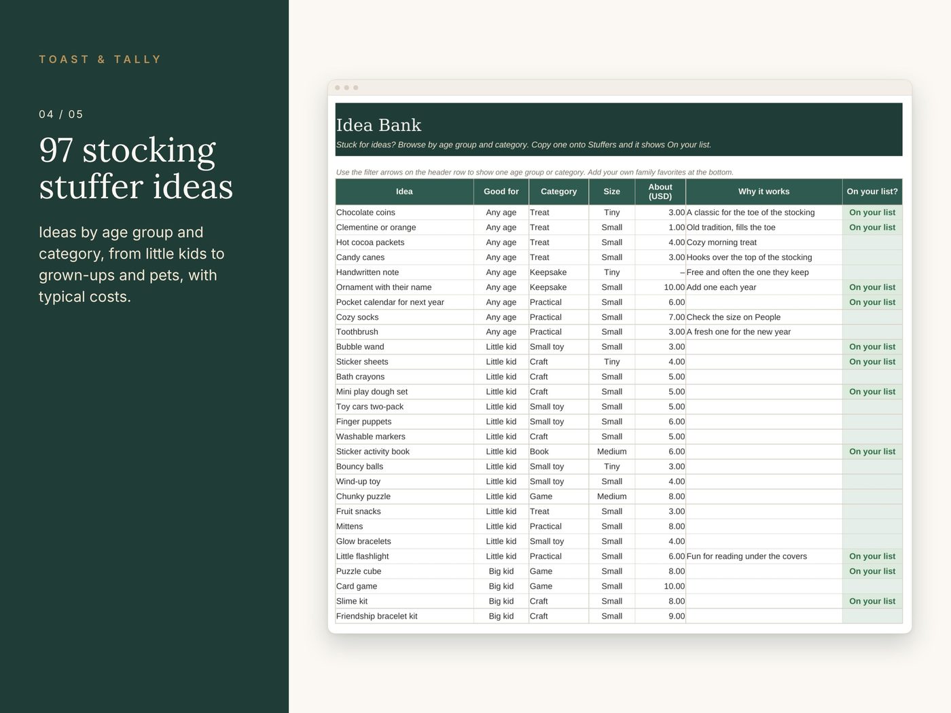The height and width of the screenshot is (713, 951).
Task: Select Ornament with their name cell
Action: pyautogui.click(x=404, y=287)
